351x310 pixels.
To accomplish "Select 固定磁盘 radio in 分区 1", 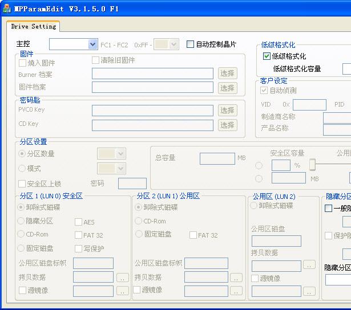I will pyautogui.click(x=21, y=248).
